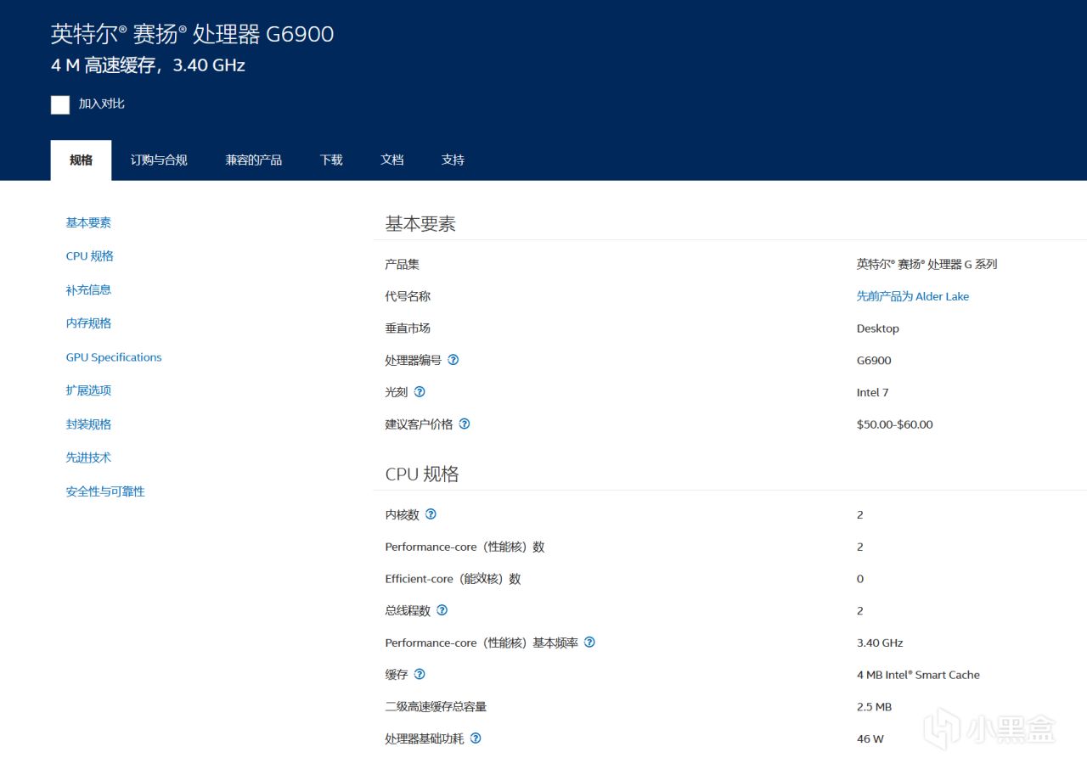Click the subtitle 4 M 高速缓存，3.40 GHz
Image resolution: width=1087 pixels, height=769 pixels.
[x=149, y=65]
